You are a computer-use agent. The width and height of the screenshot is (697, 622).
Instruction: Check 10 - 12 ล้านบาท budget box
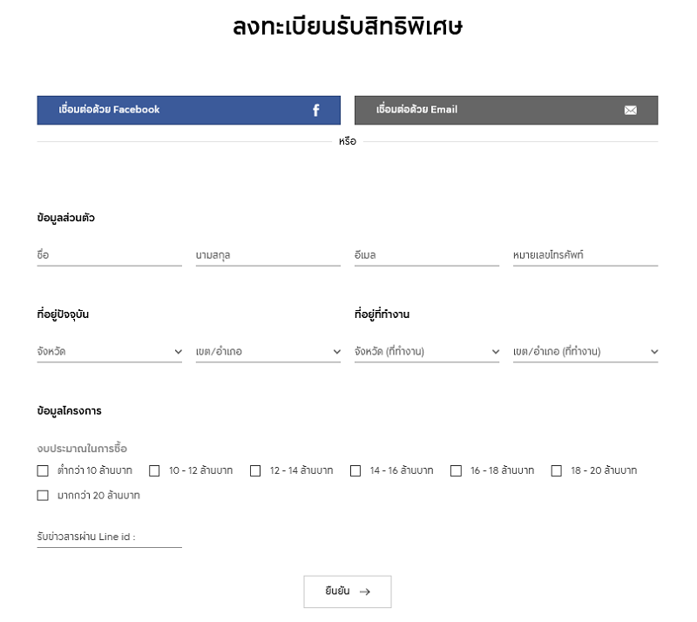click(154, 470)
